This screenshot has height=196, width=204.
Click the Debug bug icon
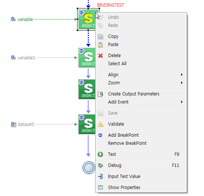[100, 165]
